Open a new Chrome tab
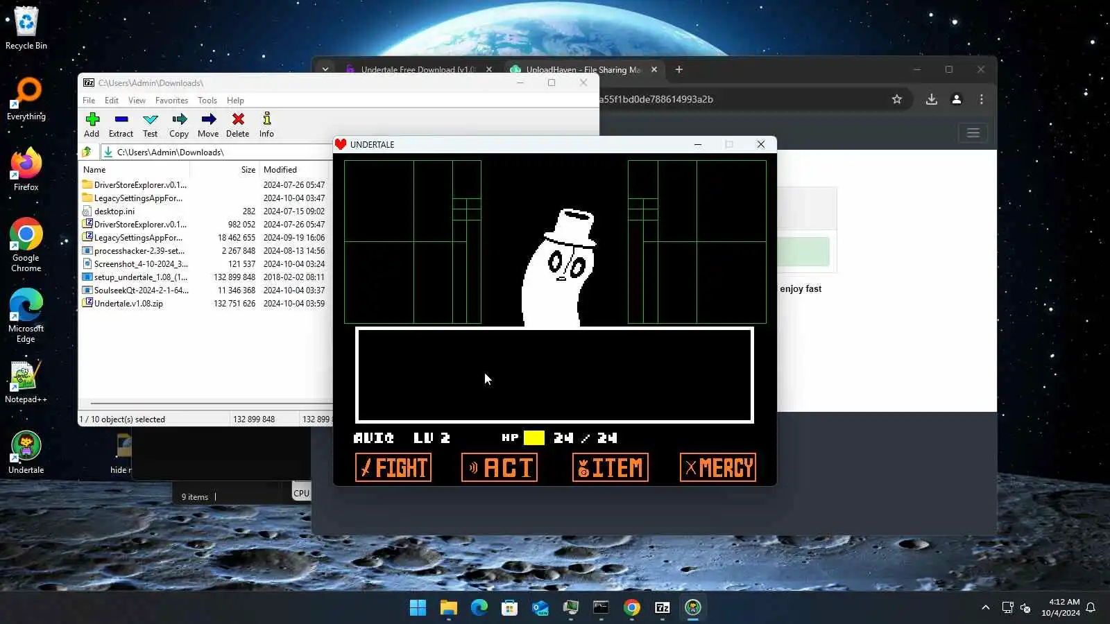 click(x=679, y=69)
